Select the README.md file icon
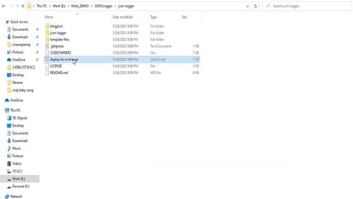Viewport: 353px width, 199px height. (47, 72)
